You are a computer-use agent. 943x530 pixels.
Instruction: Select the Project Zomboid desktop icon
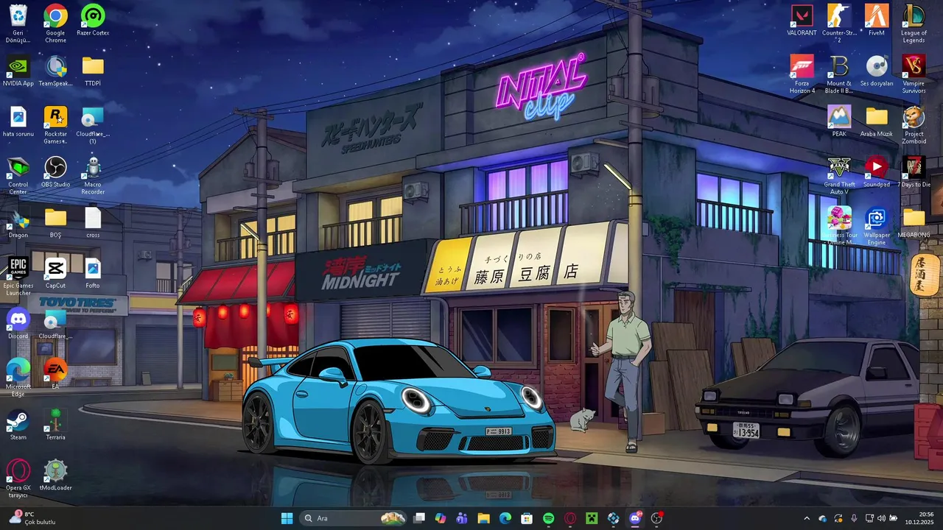914,124
